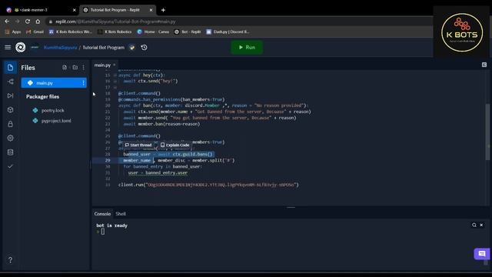
Task: Switch to the Console tab
Action: tap(102, 214)
